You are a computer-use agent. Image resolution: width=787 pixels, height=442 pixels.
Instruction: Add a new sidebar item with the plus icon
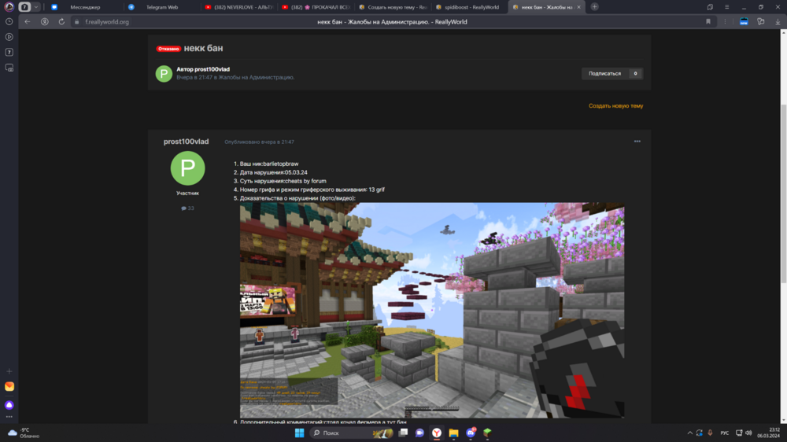pos(9,371)
